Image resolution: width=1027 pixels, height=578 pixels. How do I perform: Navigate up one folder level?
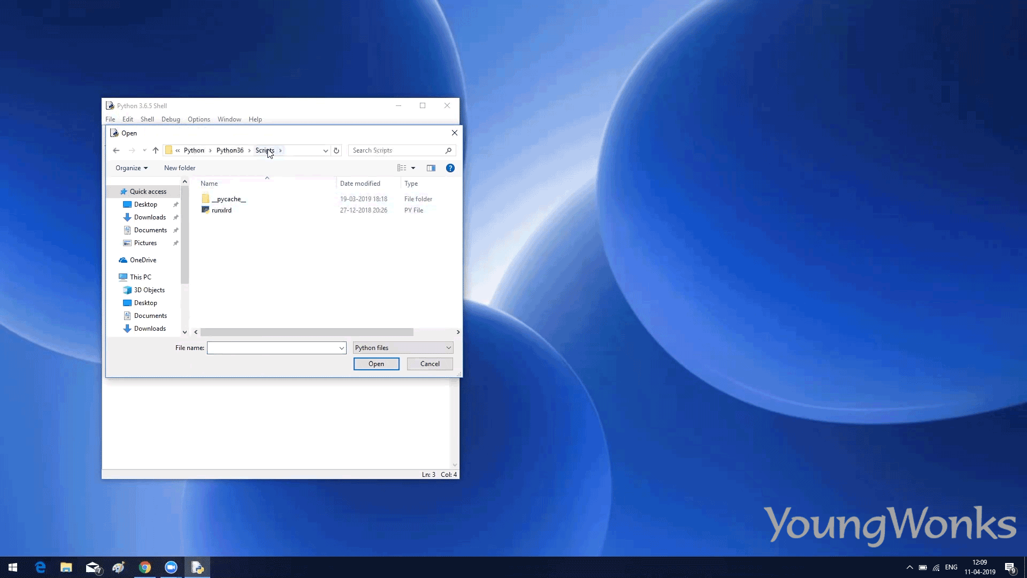(x=156, y=150)
